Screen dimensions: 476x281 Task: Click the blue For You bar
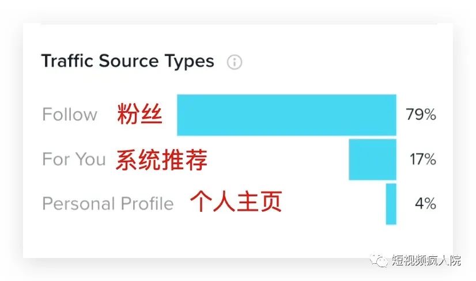(x=372, y=159)
